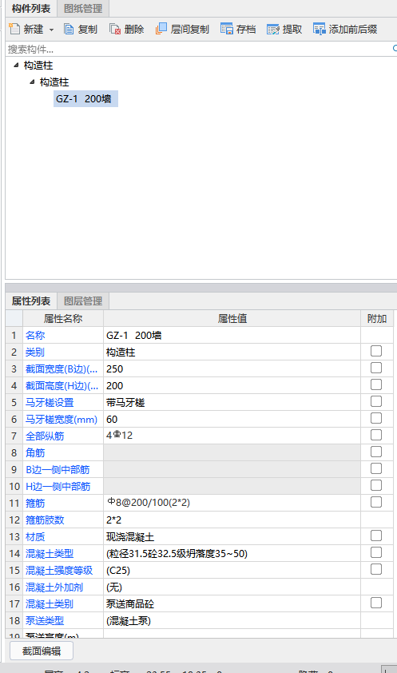Toggle 附加 checkbox for B边一侧中部筋 row
Screen dimensions: 397x673
click(x=376, y=468)
